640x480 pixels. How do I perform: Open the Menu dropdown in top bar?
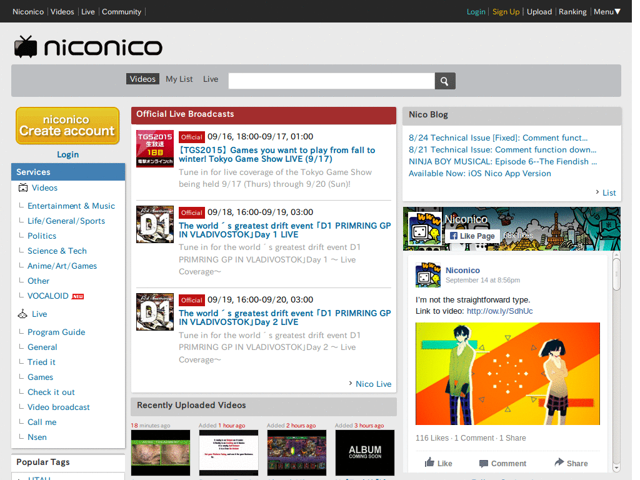tap(607, 12)
